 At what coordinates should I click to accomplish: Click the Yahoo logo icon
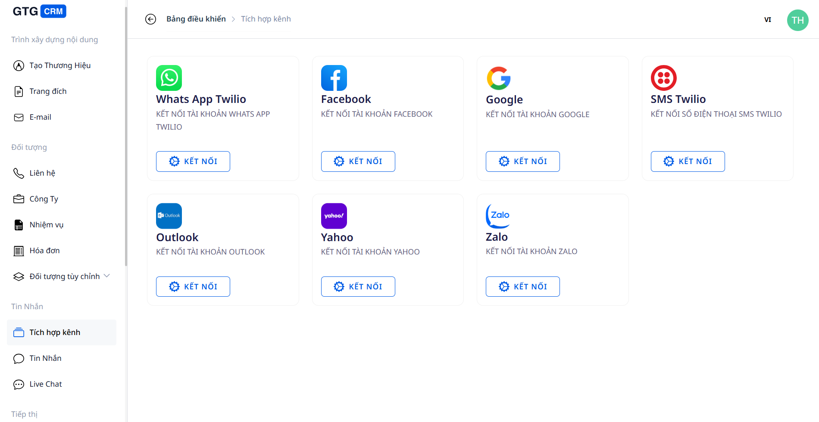[334, 216]
